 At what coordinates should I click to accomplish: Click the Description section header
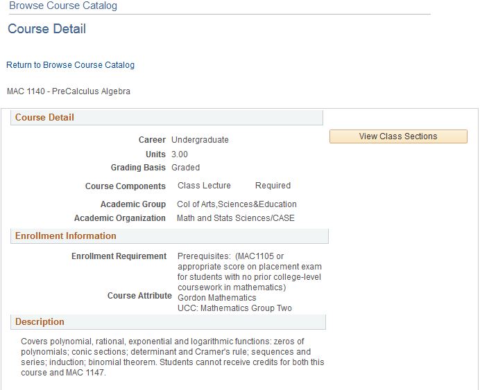(168, 322)
